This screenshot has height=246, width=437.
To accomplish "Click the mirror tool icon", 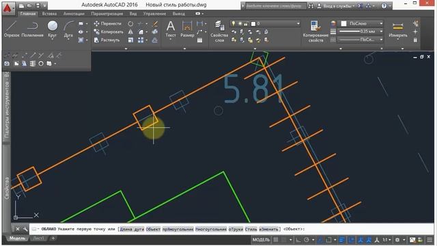I will [130, 32].
